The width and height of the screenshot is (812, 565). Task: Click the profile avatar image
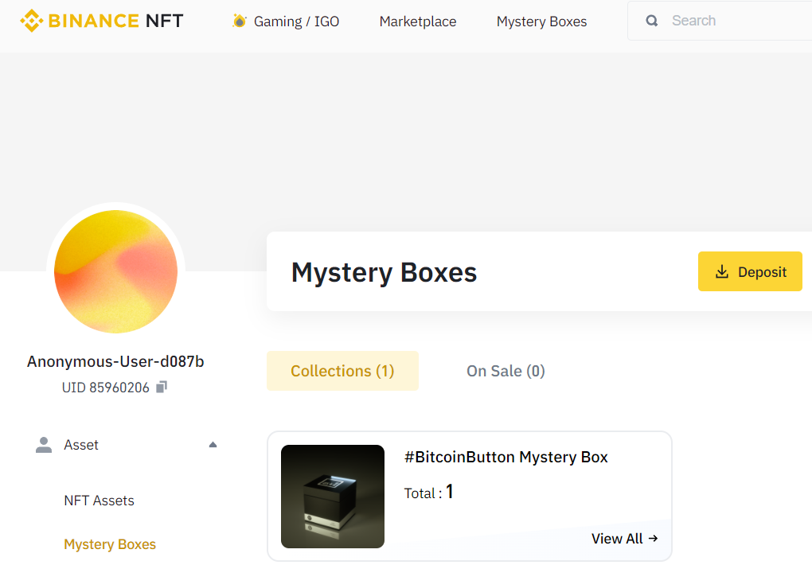[x=116, y=271]
